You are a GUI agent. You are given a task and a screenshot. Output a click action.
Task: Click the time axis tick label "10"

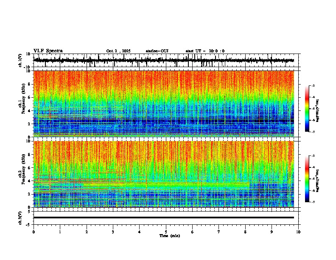click(298, 232)
